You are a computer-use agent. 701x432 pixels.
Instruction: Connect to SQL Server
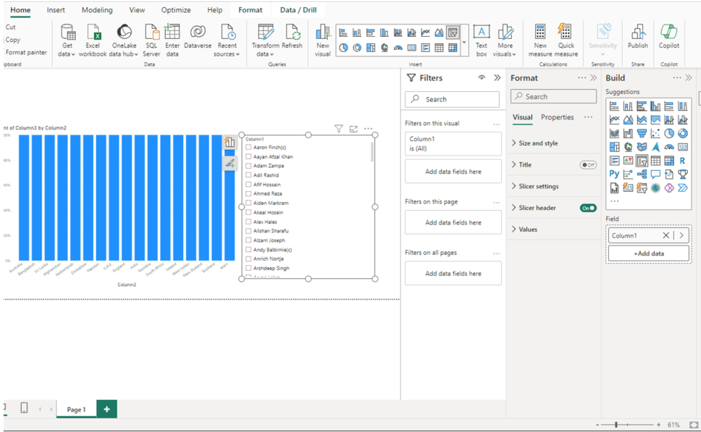pyautogui.click(x=151, y=40)
